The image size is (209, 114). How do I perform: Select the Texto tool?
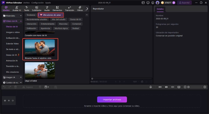(x=27, y=9)
